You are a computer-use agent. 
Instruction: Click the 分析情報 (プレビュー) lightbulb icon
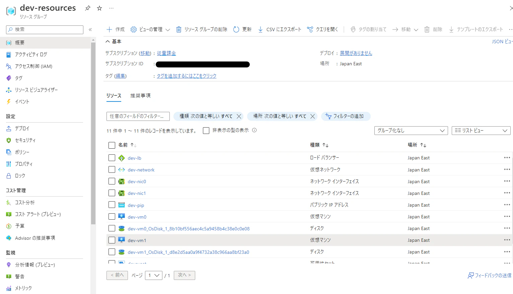click(x=9, y=265)
